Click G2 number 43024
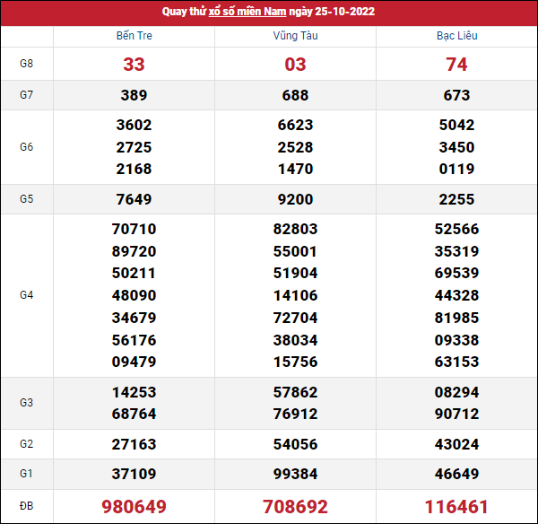538x524 pixels. click(x=456, y=444)
